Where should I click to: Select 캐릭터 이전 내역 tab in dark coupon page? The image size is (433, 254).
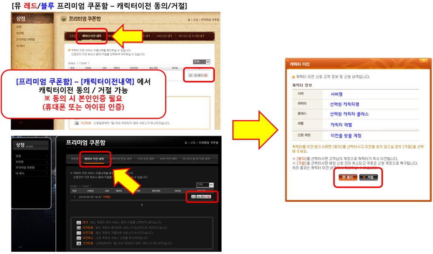click(x=94, y=159)
